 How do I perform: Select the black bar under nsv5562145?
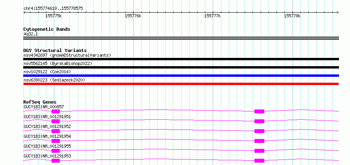(x=181, y=67)
